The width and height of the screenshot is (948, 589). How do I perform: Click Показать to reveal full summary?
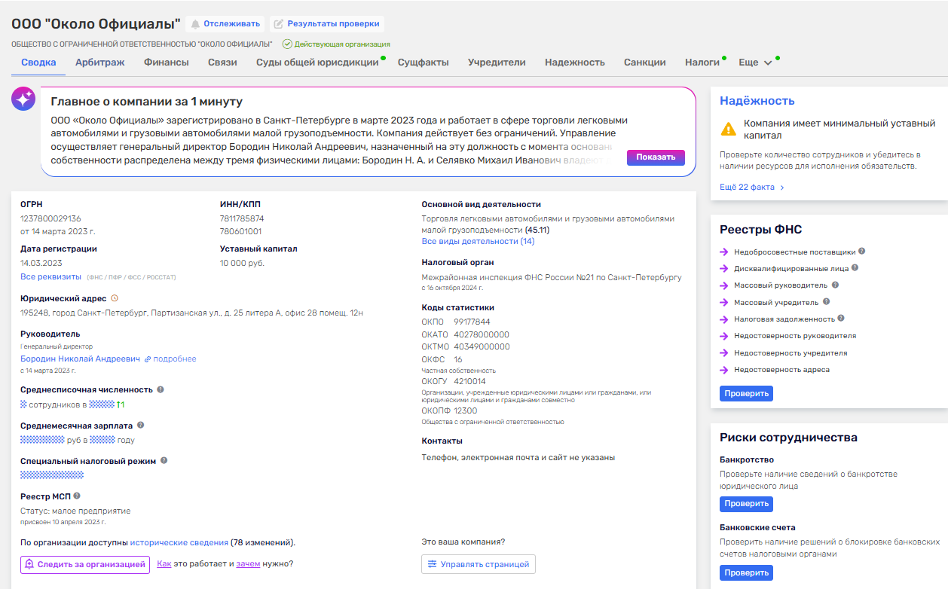656,157
